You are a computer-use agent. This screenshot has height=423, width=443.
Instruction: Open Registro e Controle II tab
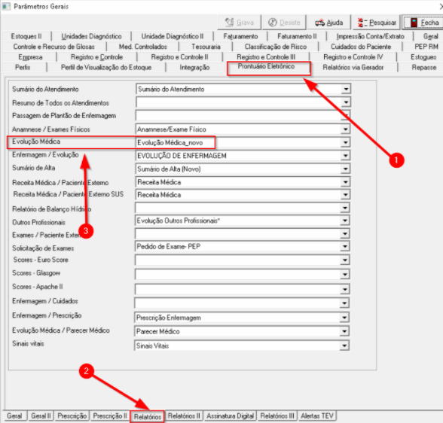coord(179,57)
